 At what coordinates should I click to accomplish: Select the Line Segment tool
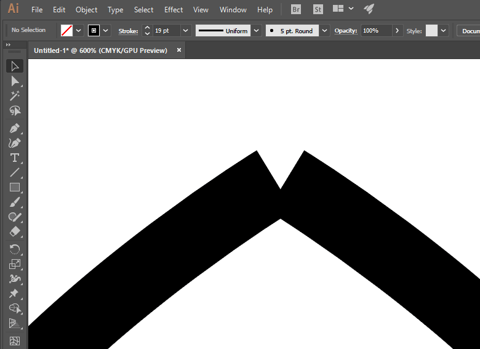[15, 172]
